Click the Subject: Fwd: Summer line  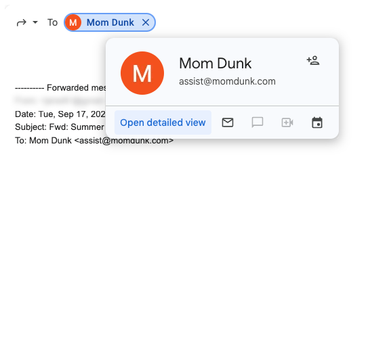pos(60,127)
